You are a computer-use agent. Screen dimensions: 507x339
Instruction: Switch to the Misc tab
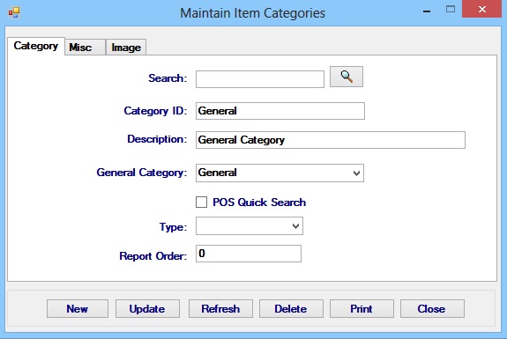tap(85, 48)
